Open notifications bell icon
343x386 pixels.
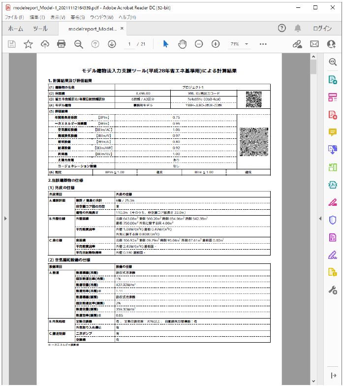298,28
